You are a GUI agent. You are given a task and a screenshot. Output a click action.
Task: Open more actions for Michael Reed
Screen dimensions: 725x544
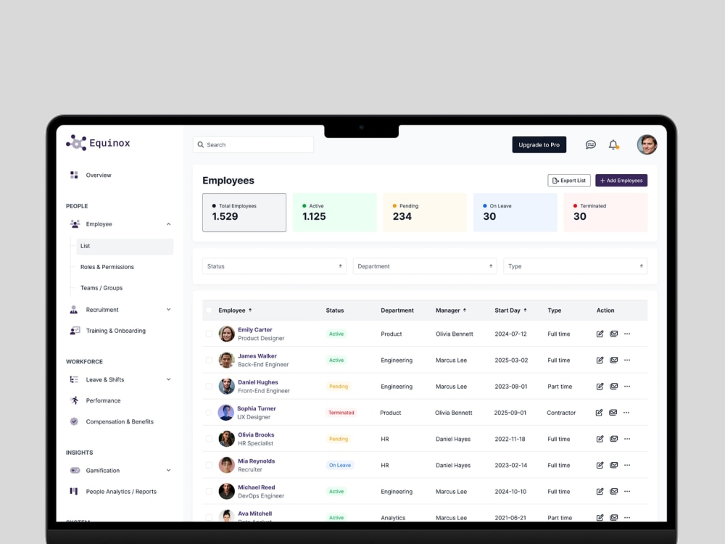pyautogui.click(x=627, y=491)
